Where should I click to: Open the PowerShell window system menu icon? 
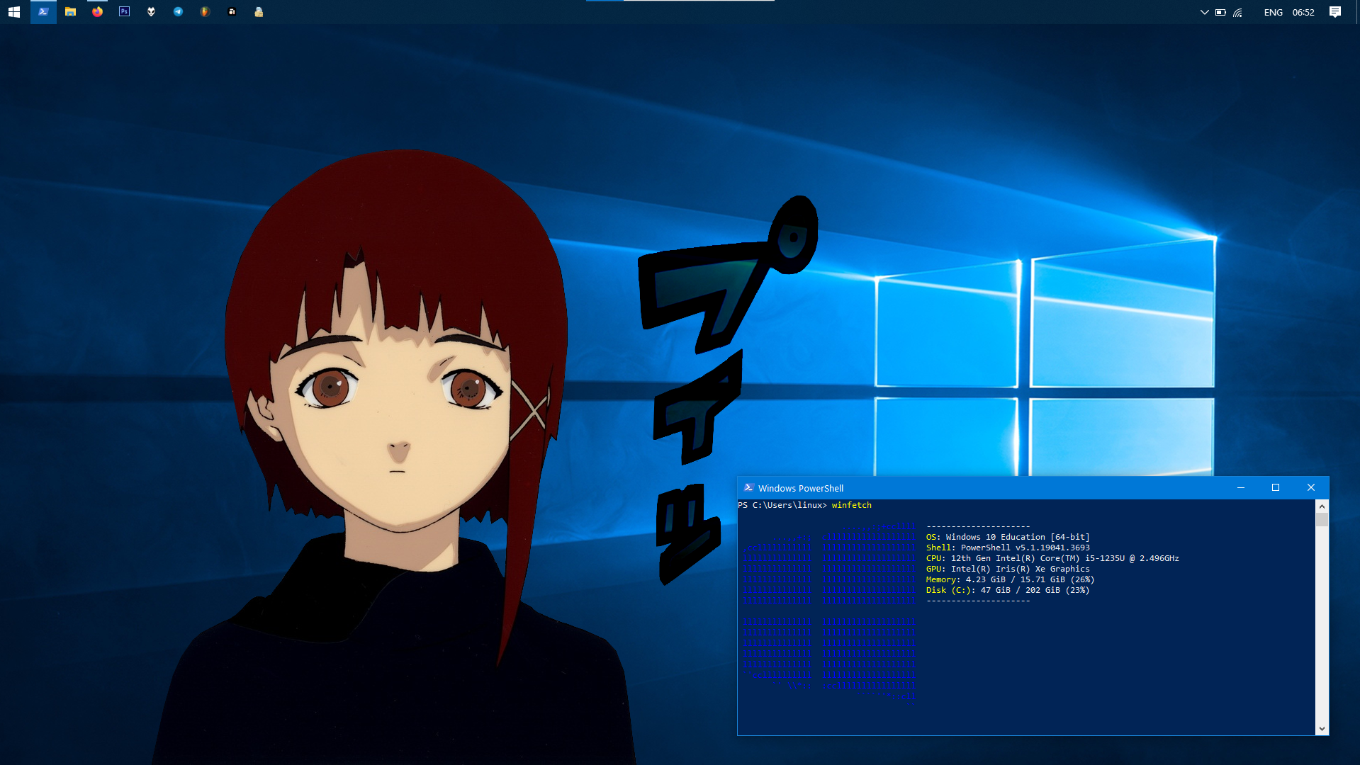748,488
